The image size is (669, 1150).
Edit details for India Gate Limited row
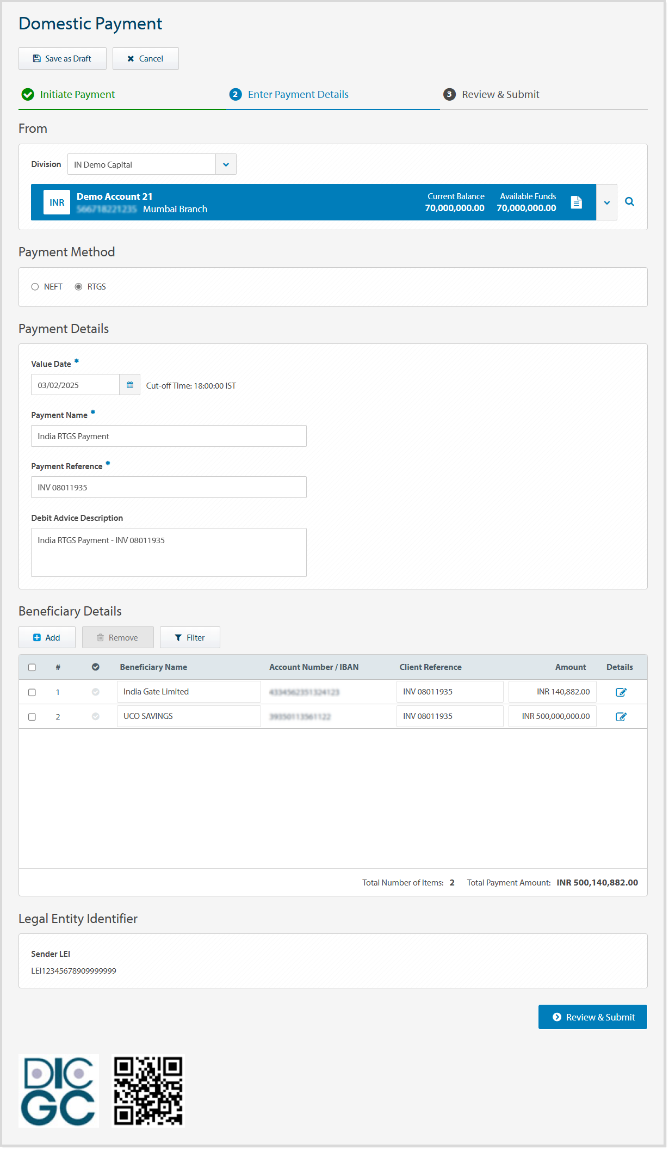tap(621, 692)
